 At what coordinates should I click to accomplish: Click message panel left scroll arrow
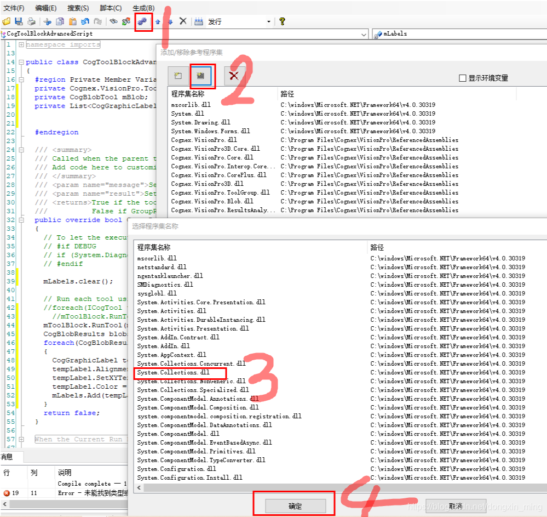pyautogui.click(x=4, y=504)
